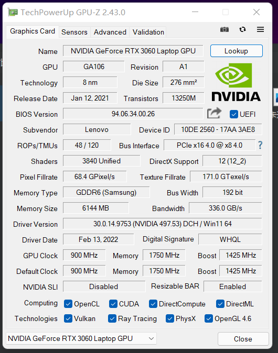The height and width of the screenshot is (353, 278).
Task: Go to the Validation tab
Action: point(148,32)
